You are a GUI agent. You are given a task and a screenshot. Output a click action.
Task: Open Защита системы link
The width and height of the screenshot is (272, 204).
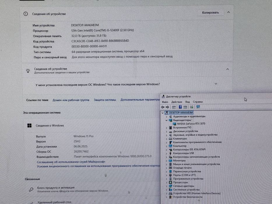[105, 100]
